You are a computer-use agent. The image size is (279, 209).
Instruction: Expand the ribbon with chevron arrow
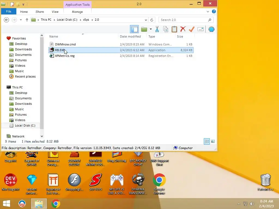(x=208, y=11)
